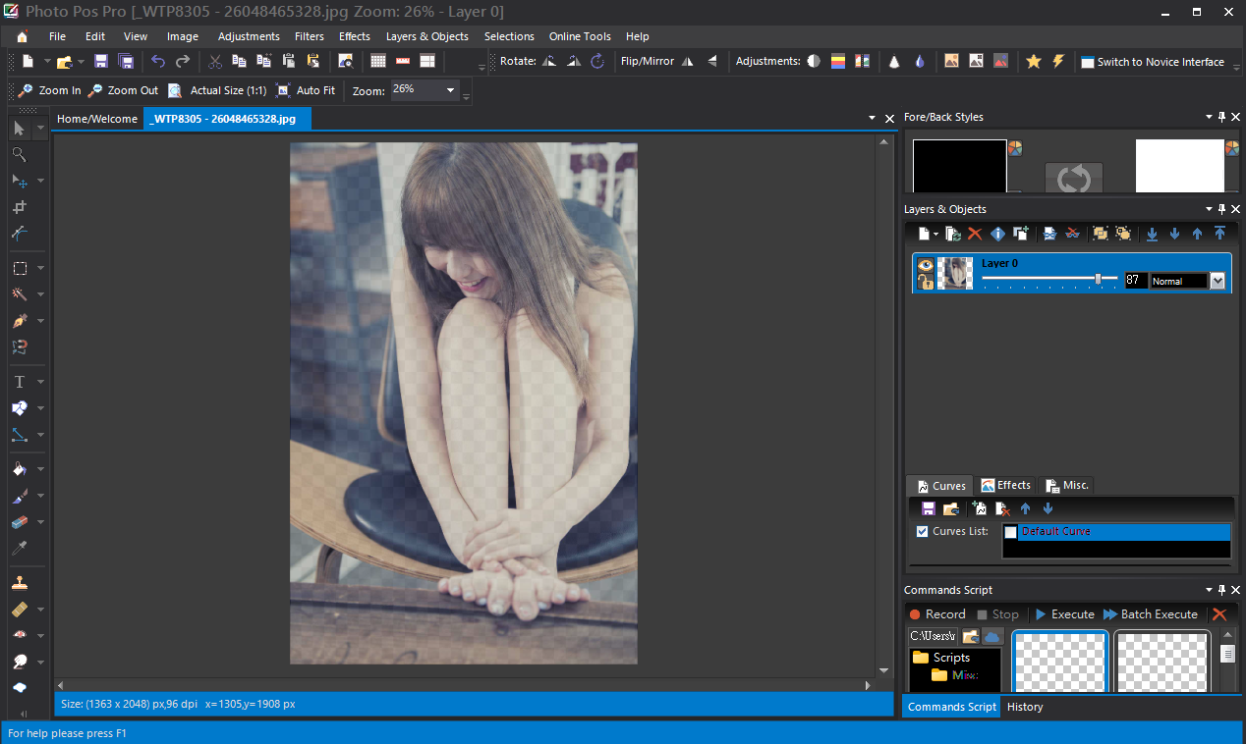Click the Cut scissors icon
Image resolution: width=1246 pixels, height=744 pixels.
click(215, 61)
